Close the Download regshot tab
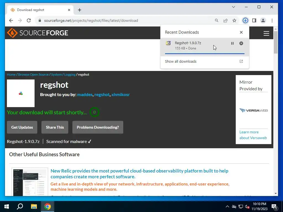Screen dimensions: 283x212 [69, 10]
